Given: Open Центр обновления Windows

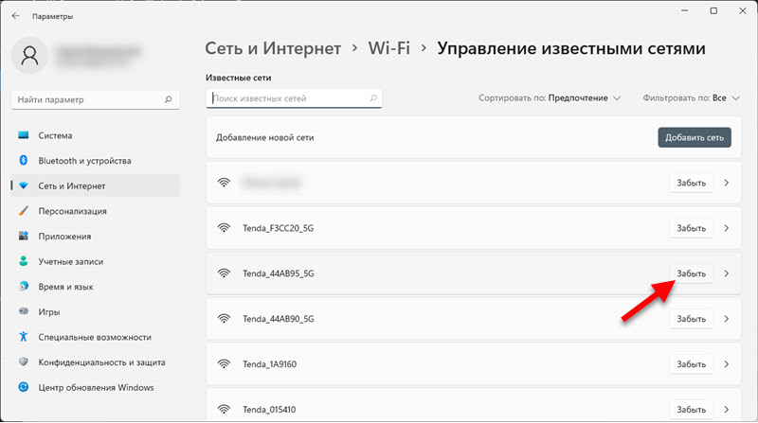Looking at the screenshot, I should click(96, 387).
